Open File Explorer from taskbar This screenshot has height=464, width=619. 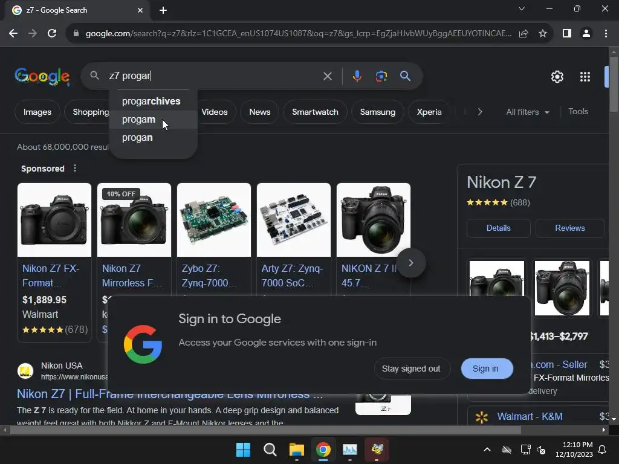pyautogui.click(x=296, y=449)
